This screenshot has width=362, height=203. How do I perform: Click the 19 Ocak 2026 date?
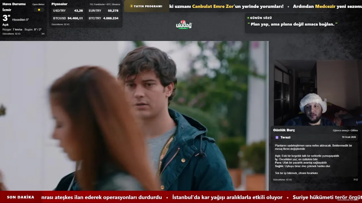(349, 137)
